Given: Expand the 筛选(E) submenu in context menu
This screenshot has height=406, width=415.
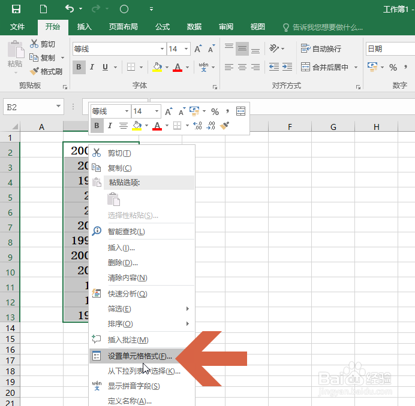Looking at the screenshot, I should [142, 309].
